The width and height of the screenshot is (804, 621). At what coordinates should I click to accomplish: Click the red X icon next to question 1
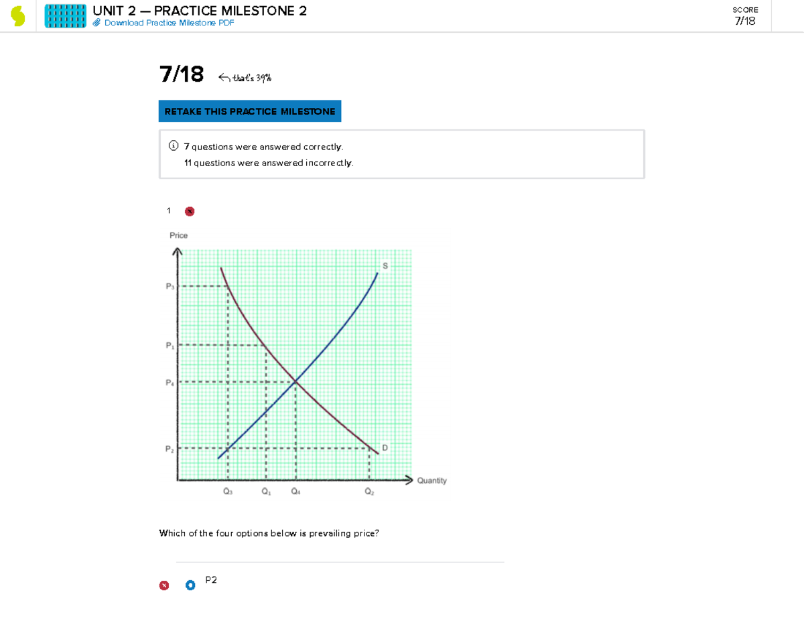(189, 212)
